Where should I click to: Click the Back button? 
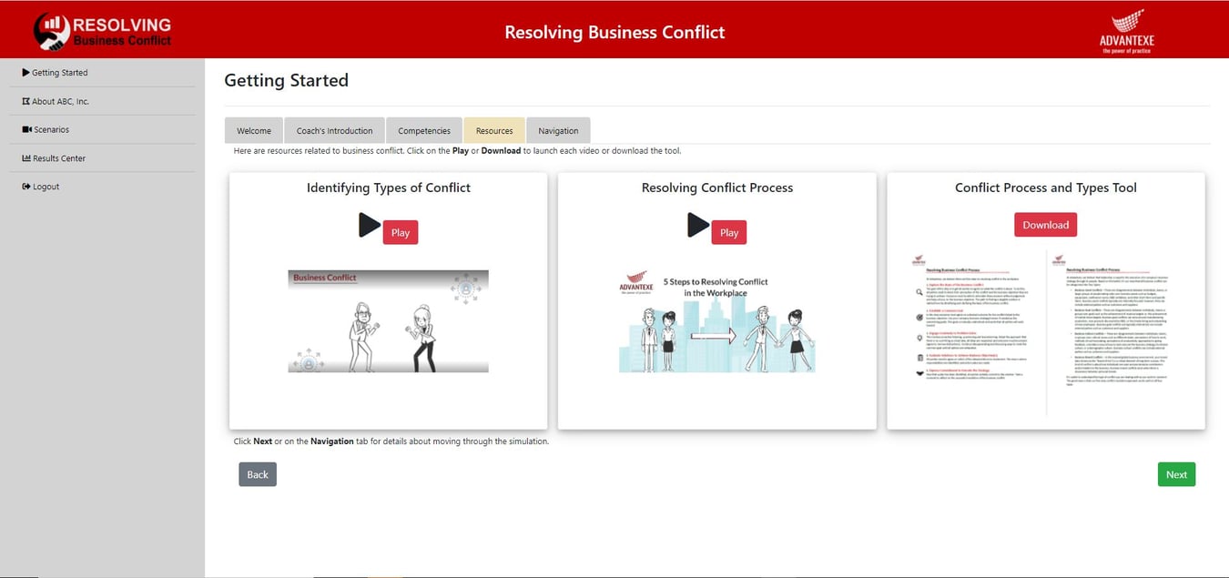click(x=258, y=473)
